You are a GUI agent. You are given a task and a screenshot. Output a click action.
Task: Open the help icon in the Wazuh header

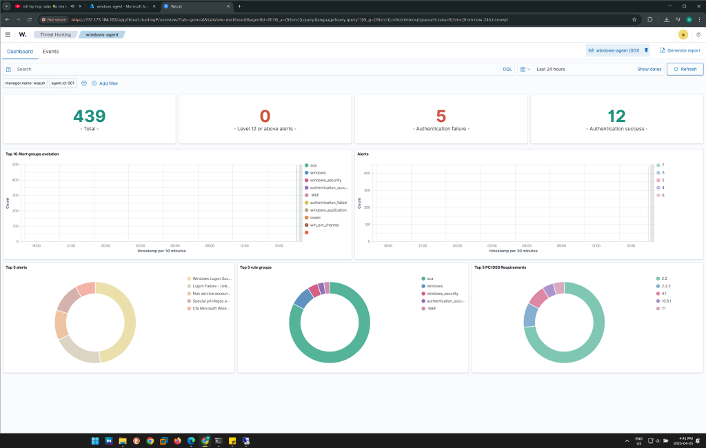point(698,34)
